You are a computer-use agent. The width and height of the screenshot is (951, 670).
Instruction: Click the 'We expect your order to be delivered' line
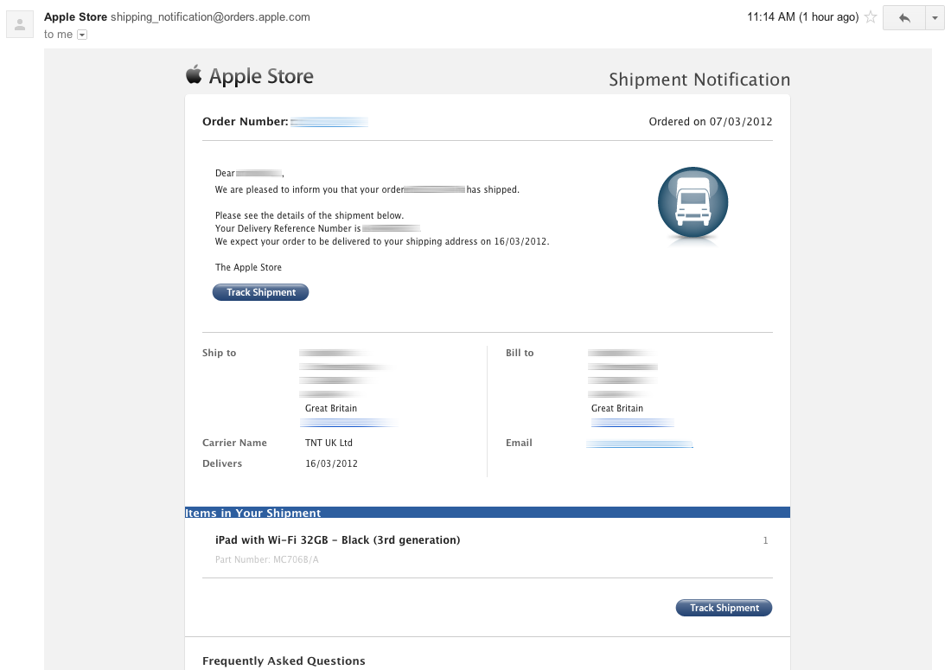pyautogui.click(x=382, y=241)
